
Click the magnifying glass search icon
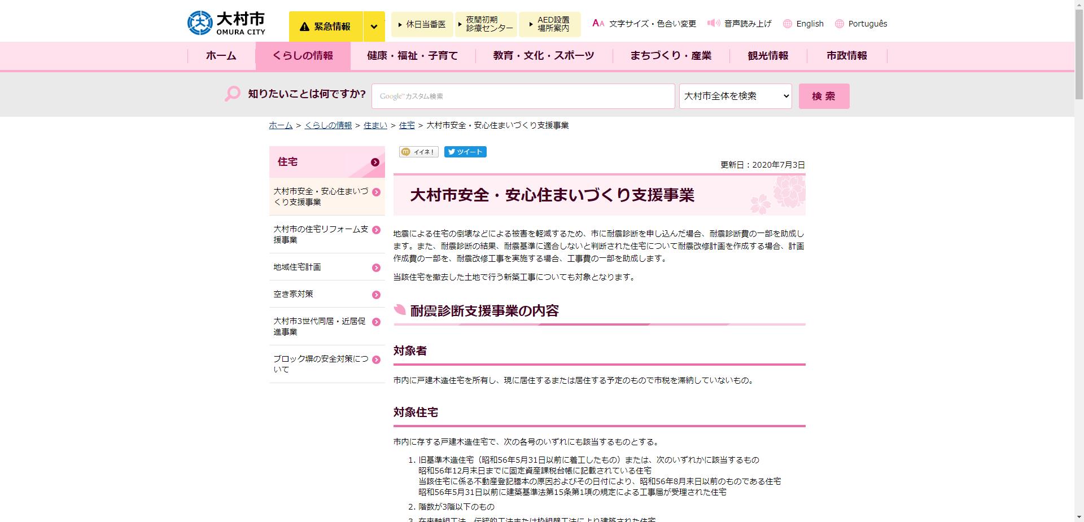pyautogui.click(x=231, y=95)
